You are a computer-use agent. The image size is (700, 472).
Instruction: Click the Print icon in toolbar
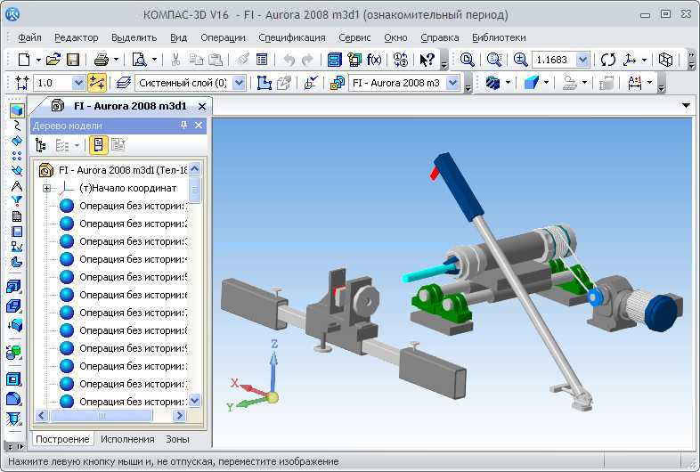tap(101, 60)
